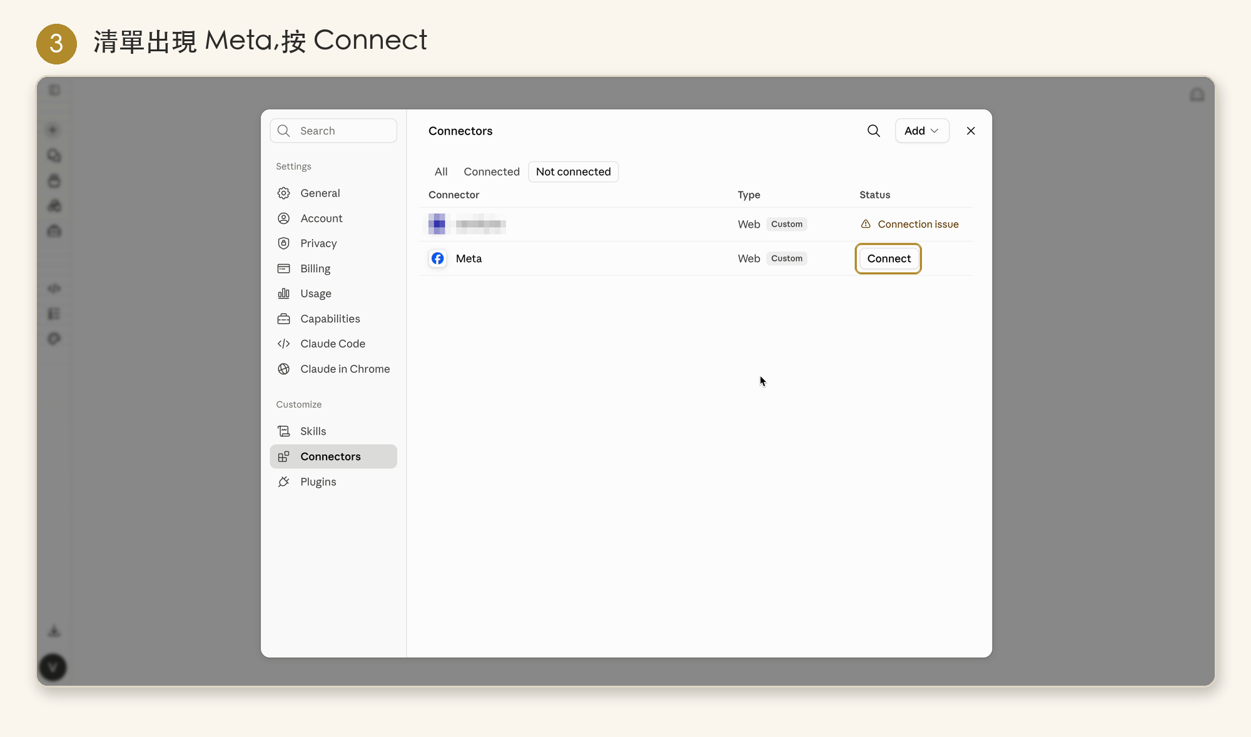Click the magnifier icon in Connectors header
Screen dimensions: 1251x737
873,131
